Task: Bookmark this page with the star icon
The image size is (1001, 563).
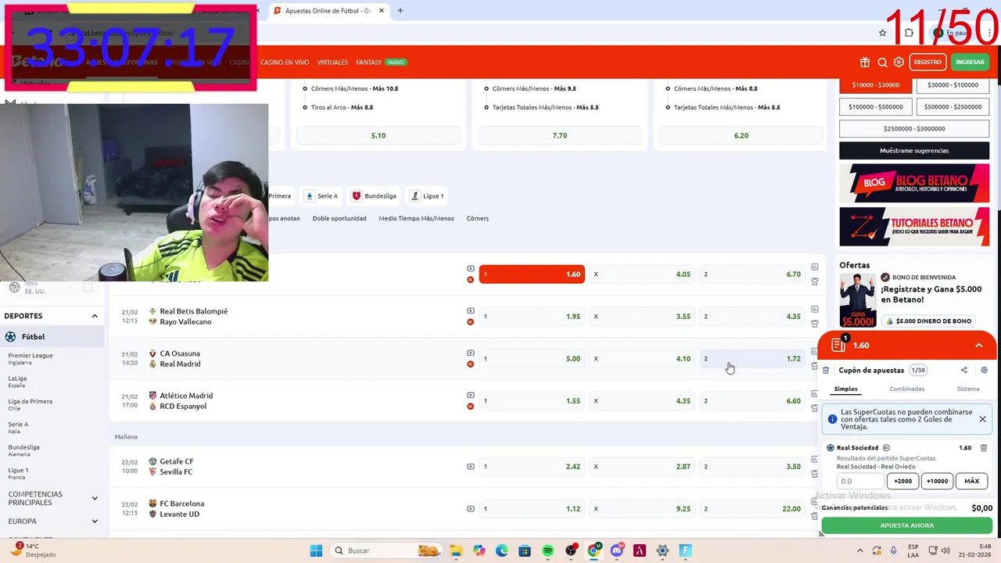Action: click(x=882, y=33)
